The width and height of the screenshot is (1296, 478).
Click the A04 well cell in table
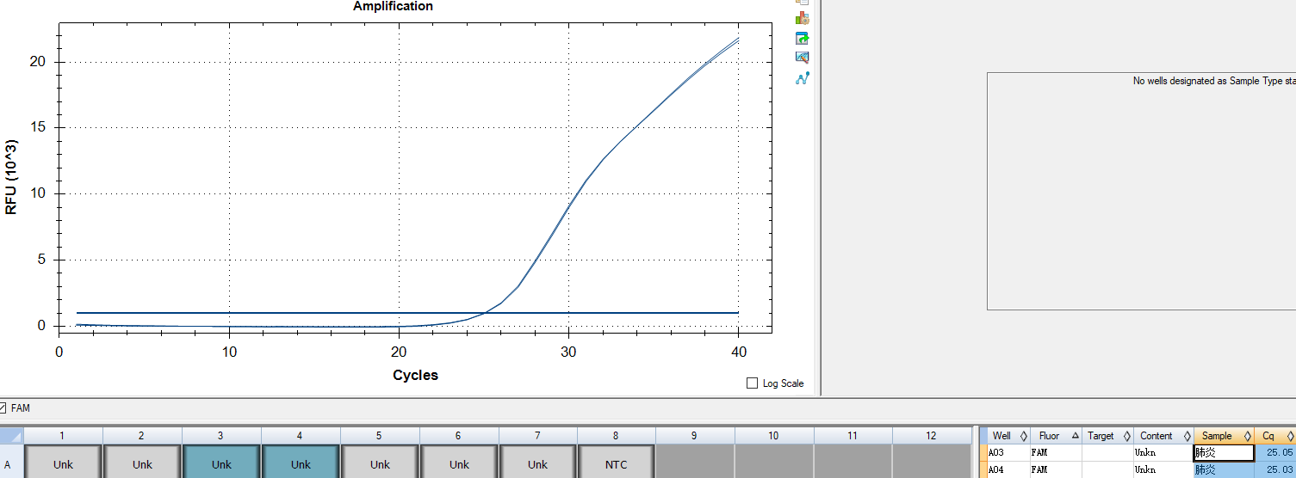click(x=1008, y=469)
